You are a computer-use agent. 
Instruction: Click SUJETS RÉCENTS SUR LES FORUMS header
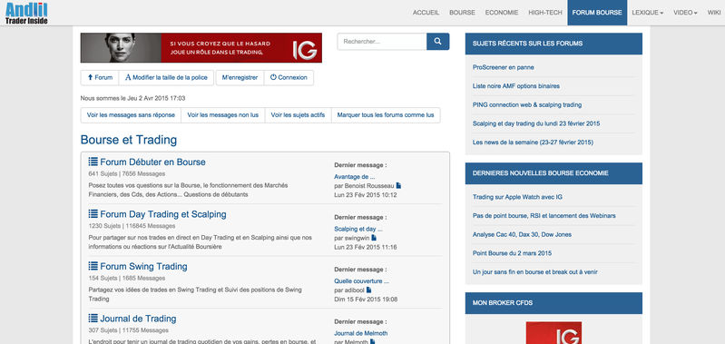(x=554, y=44)
